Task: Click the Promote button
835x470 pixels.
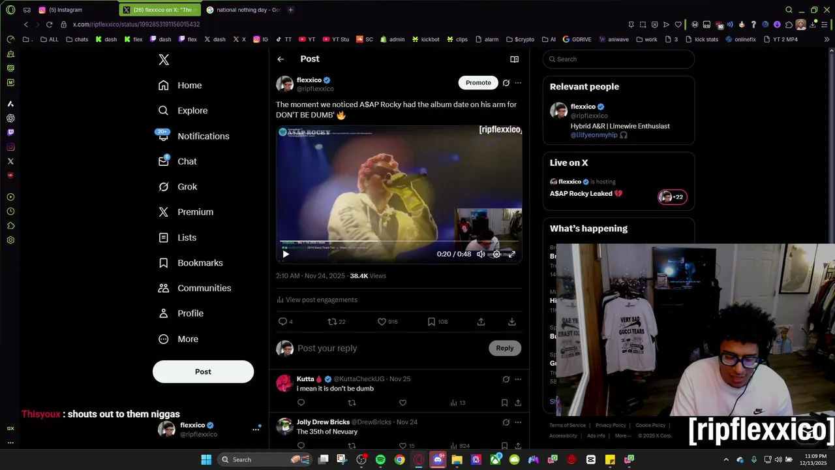Action: pyautogui.click(x=478, y=83)
